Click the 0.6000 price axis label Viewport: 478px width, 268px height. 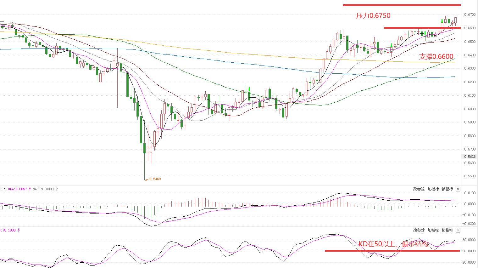pyautogui.click(x=470, y=109)
